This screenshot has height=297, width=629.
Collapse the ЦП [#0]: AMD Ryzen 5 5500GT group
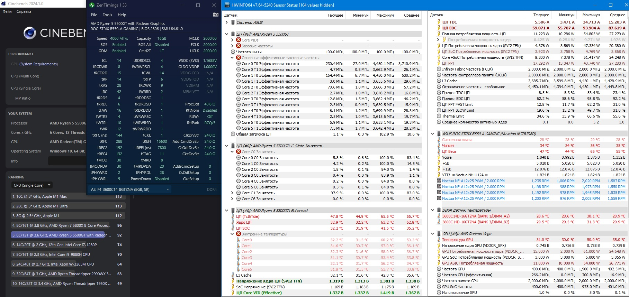coord(227,34)
